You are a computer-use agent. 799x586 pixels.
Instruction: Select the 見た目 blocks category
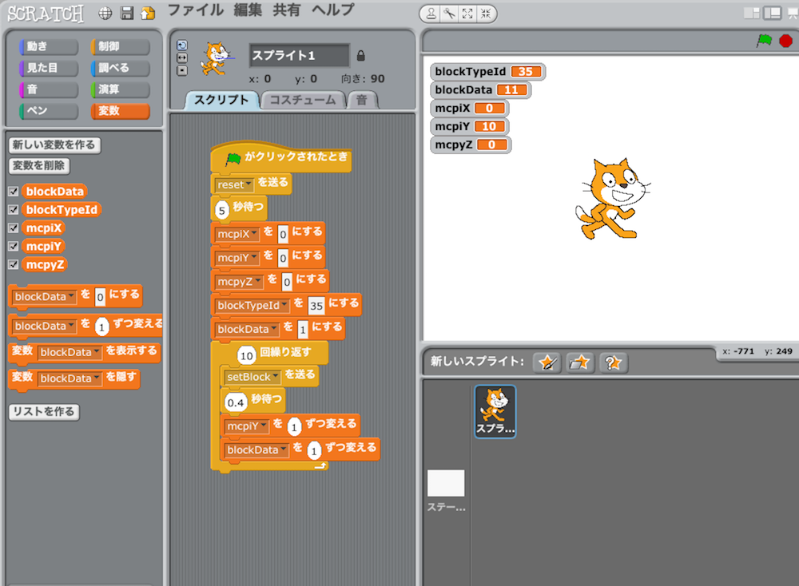(x=49, y=68)
